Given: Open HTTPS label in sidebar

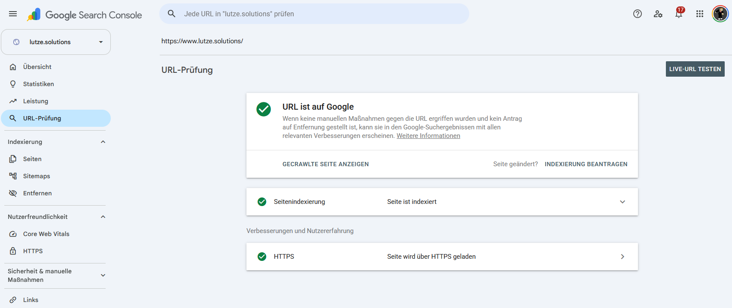Looking at the screenshot, I should 33,251.
